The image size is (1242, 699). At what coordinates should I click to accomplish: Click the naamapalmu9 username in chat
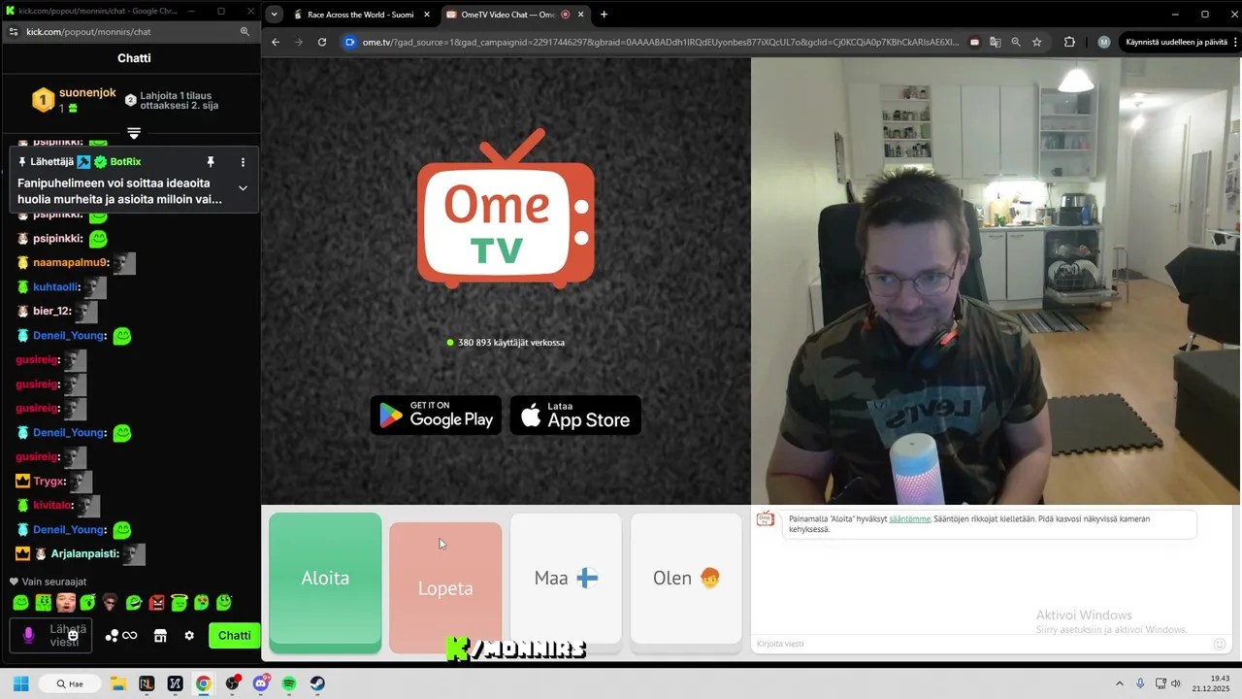click(x=71, y=263)
